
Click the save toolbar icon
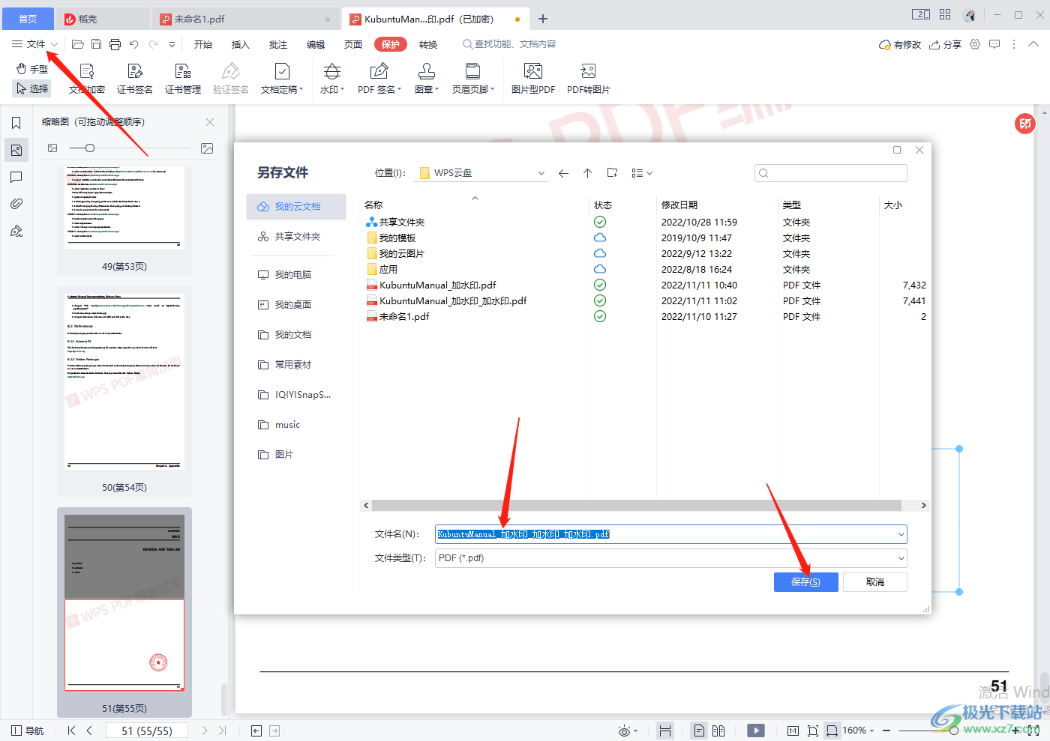[96, 44]
